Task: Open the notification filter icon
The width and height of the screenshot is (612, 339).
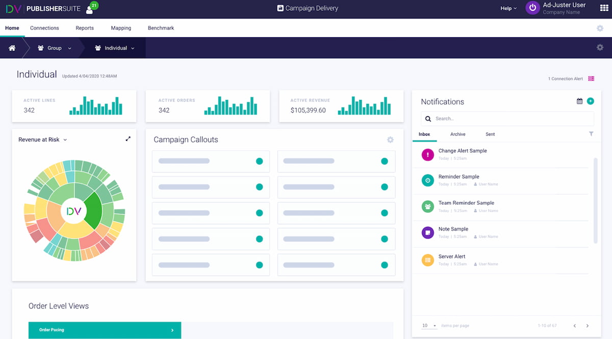Action: (x=591, y=134)
